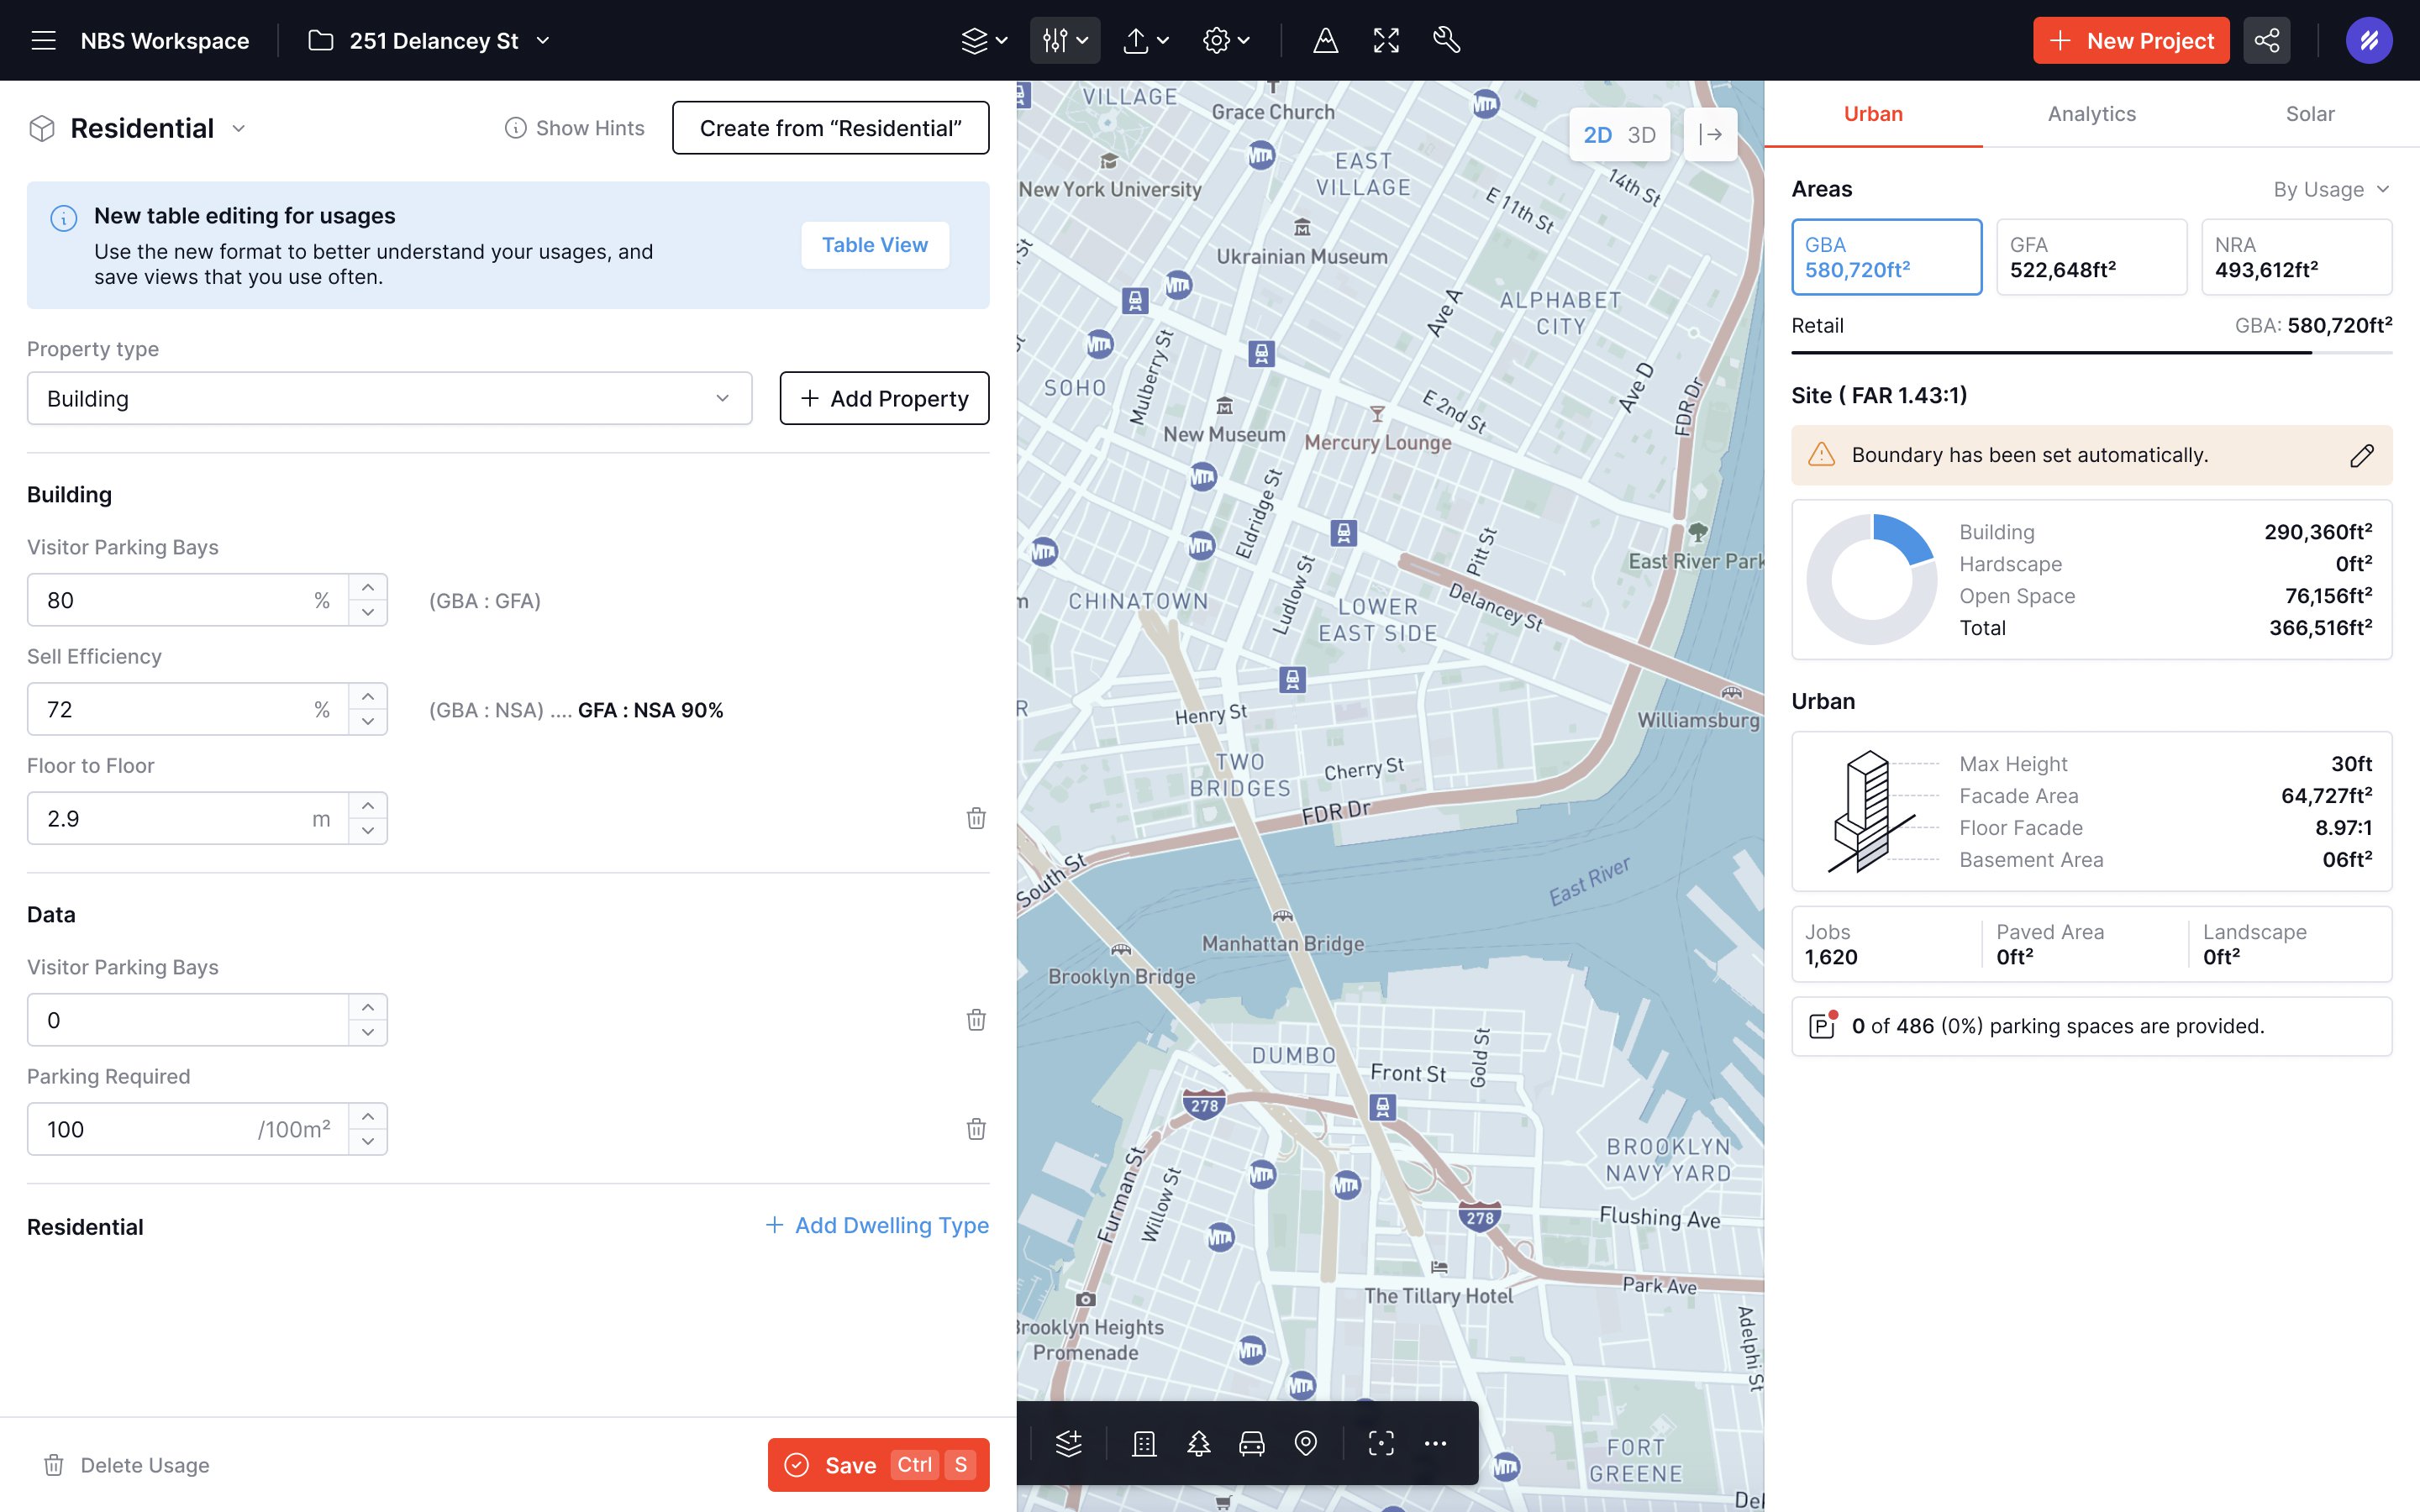2420x1512 pixels.
Task: Edit the site boundary with pencil icon
Action: point(2361,455)
